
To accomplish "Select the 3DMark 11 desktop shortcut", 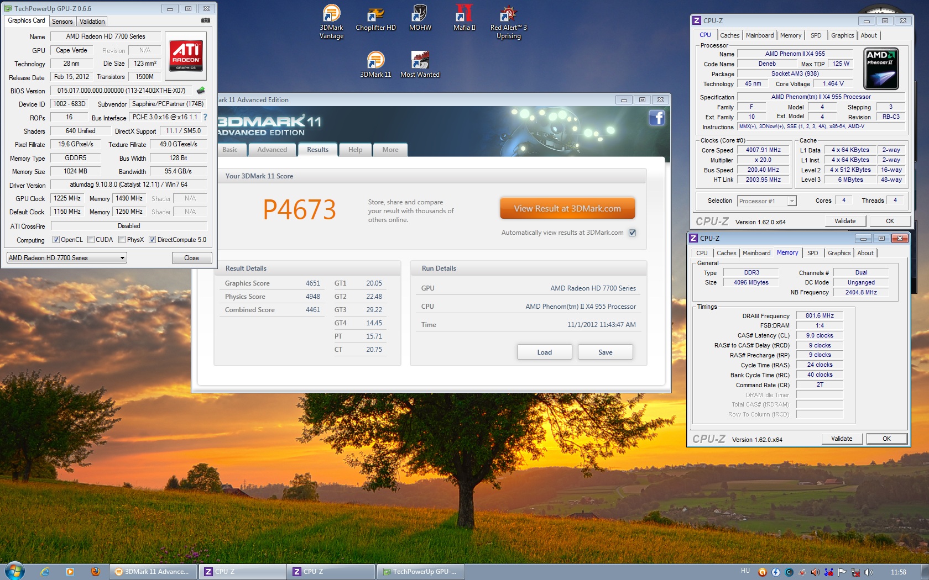I will pyautogui.click(x=375, y=65).
